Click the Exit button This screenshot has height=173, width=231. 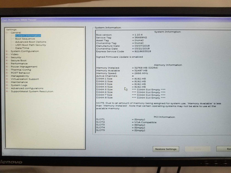[223, 149]
